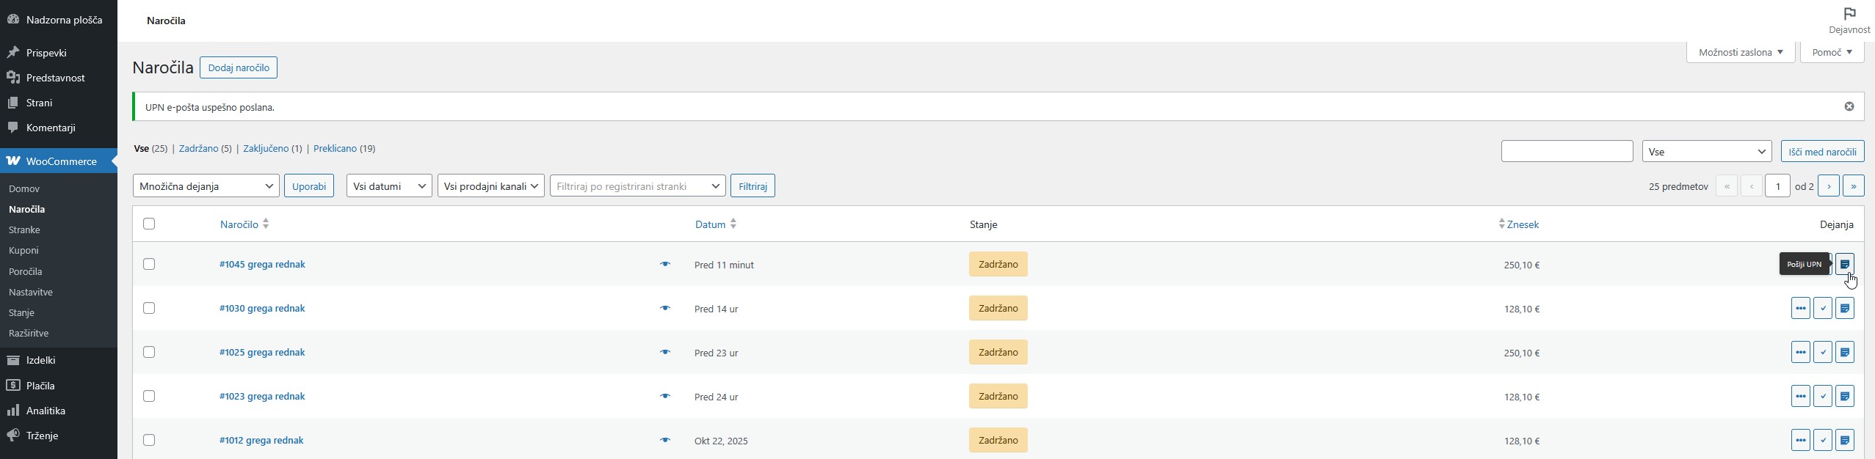
Task: Open Izdelki products menu
Action: click(59, 360)
